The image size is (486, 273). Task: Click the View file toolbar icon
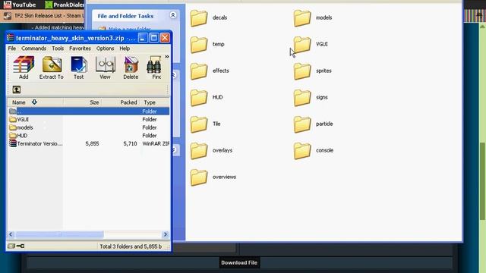pyautogui.click(x=105, y=67)
